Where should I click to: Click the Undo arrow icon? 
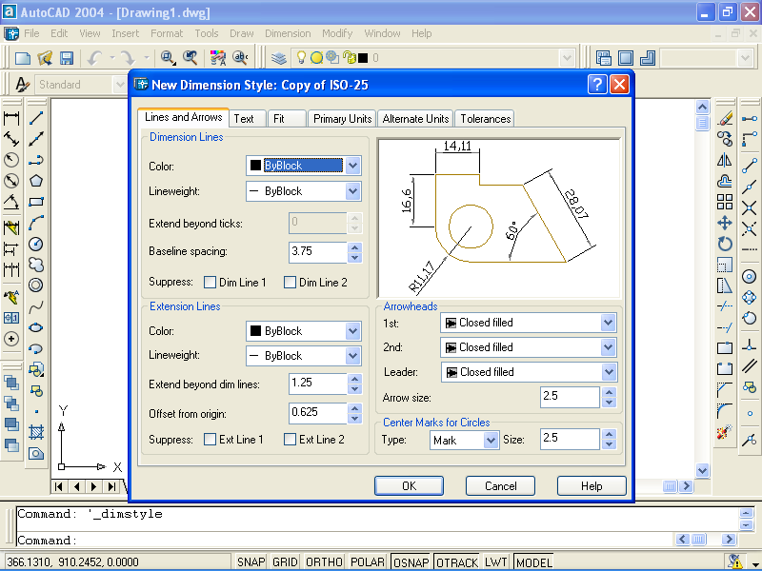(94, 58)
